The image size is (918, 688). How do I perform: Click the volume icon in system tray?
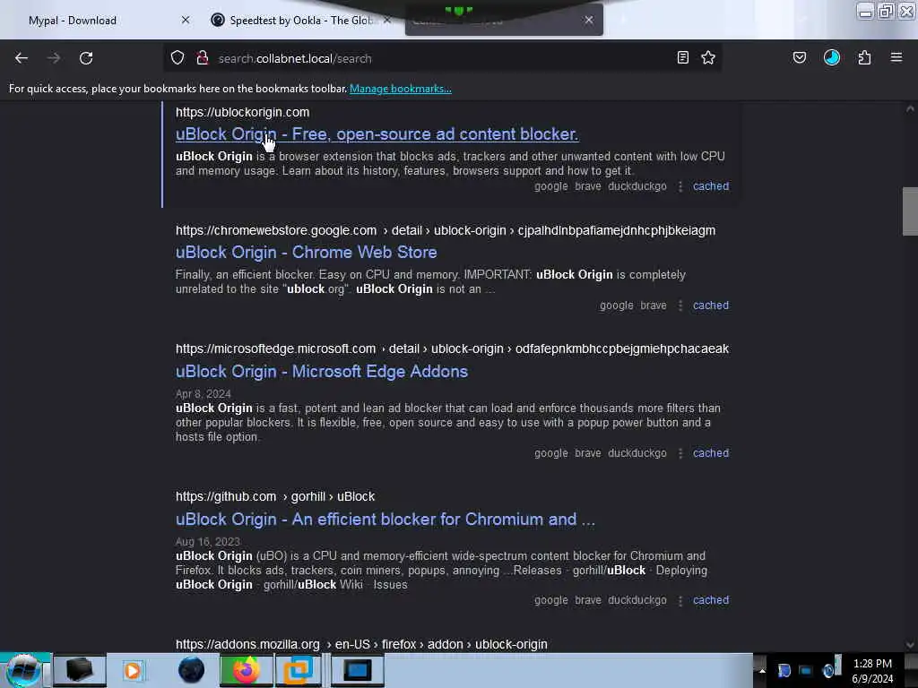(x=829, y=670)
